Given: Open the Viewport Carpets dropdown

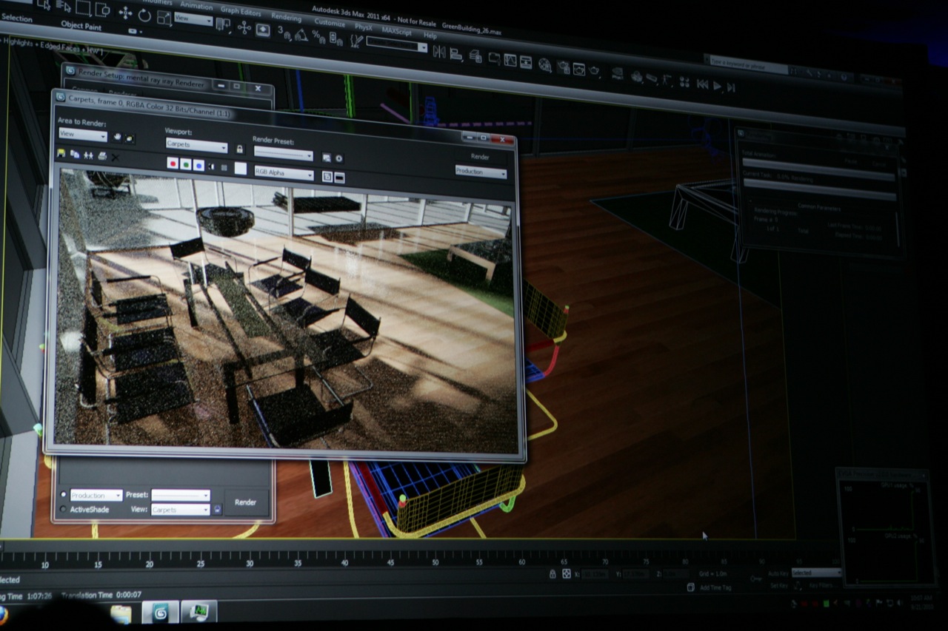Looking at the screenshot, I should click(x=196, y=145).
